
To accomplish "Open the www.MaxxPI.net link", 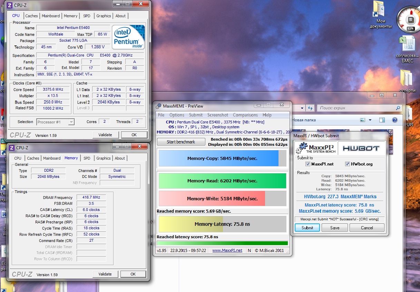I will pyautogui.click(x=227, y=250).
